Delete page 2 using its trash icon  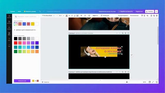[126, 33]
